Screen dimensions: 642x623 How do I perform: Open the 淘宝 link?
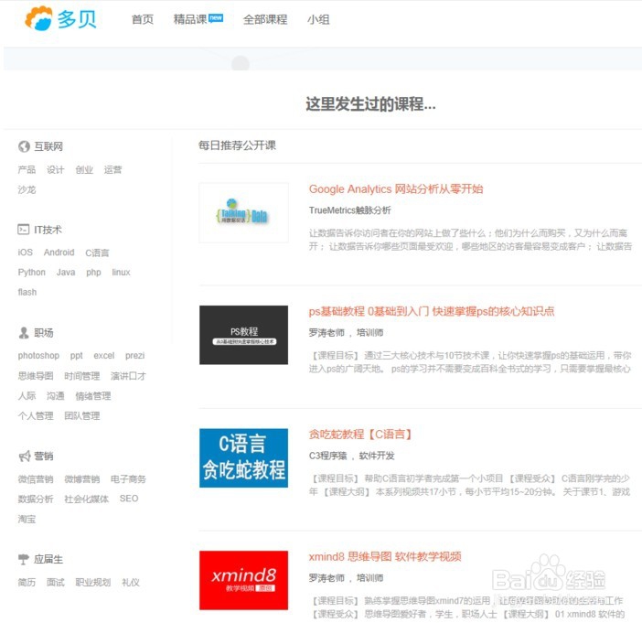[x=27, y=519]
